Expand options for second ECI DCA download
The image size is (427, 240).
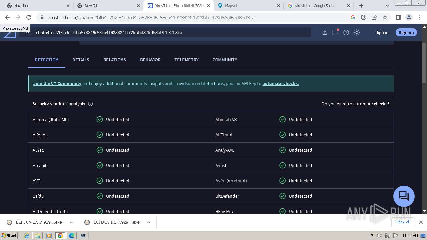[x=149, y=222]
